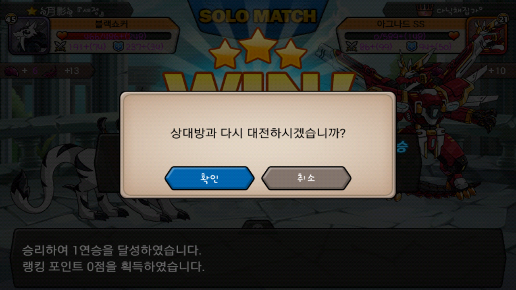Tap the black dragon player avatar
Image resolution: width=516 pixels, height=290 pixels.
[29, 35]
